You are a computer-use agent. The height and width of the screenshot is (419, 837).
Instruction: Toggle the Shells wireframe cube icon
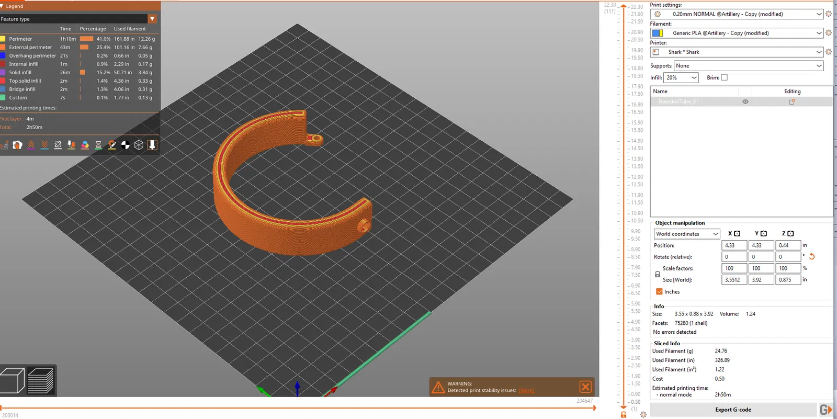point(139,145)
